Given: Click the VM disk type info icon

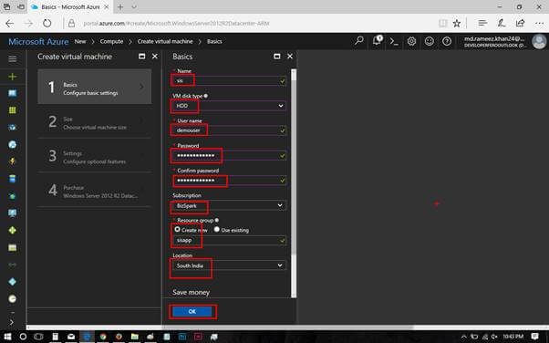Looking at the screenshot, I should tap(206, 96).
